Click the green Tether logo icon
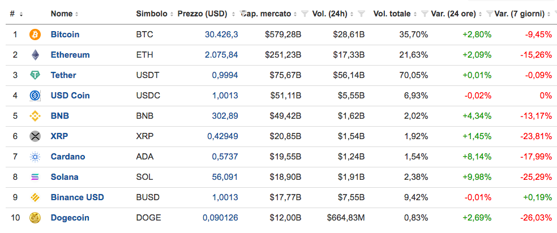The height and width of the screenshot is (233, 557). pyautogui.click(x=35, y=75)
